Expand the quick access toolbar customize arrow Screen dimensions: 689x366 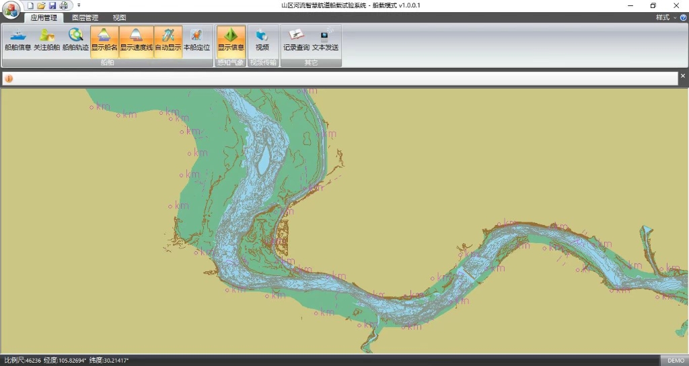[x=79, y=5]
